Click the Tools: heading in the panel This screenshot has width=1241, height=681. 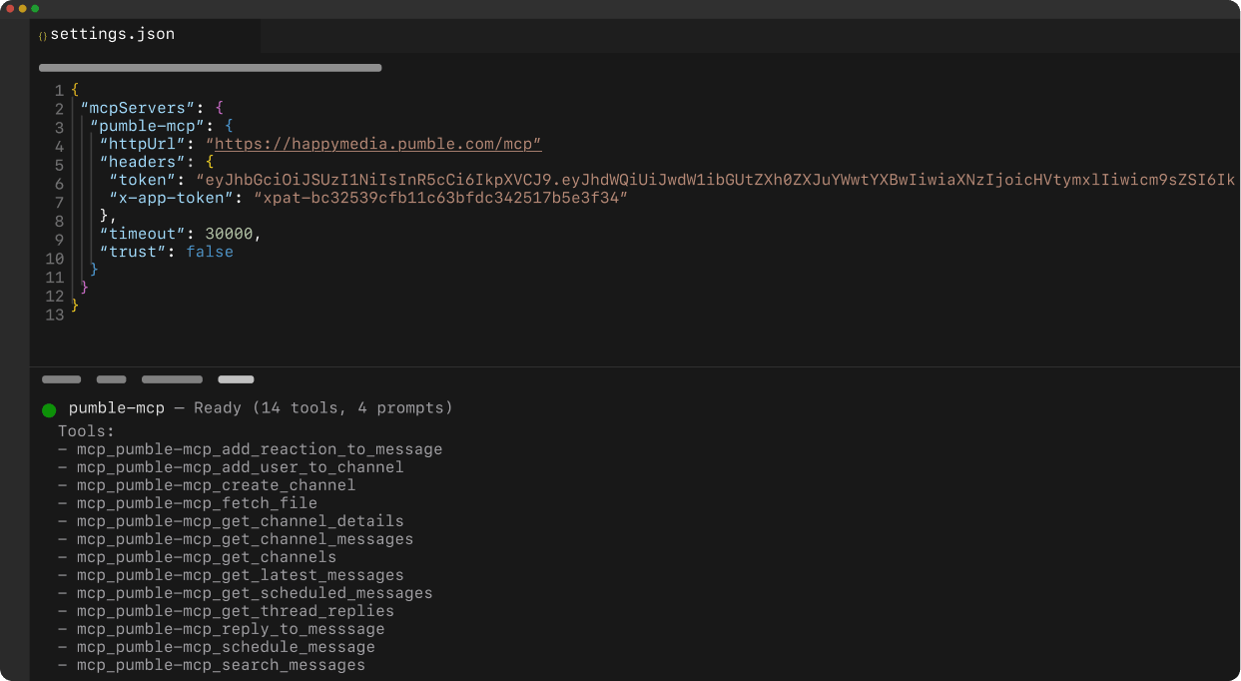coord(87,431)
